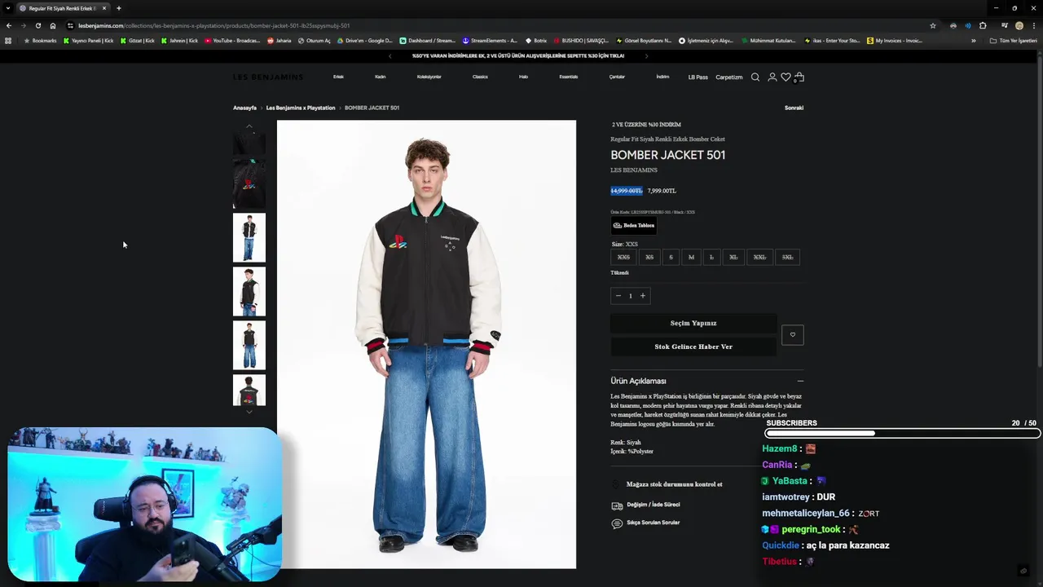Select thumbnail of jacket with PlayStation logo

[x=249, y=183]
